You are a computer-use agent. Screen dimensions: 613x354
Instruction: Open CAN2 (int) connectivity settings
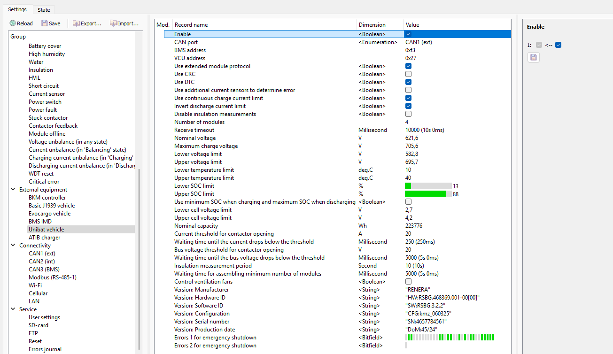(x=42, y=262)
